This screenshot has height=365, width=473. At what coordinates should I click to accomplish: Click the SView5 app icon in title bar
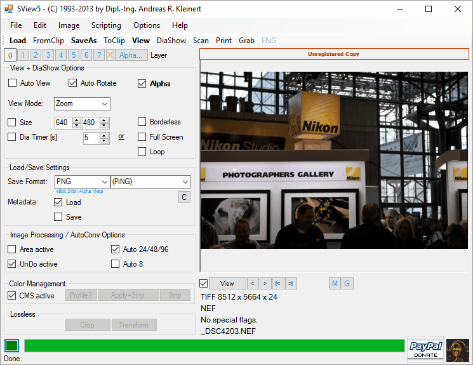(9, 9)
